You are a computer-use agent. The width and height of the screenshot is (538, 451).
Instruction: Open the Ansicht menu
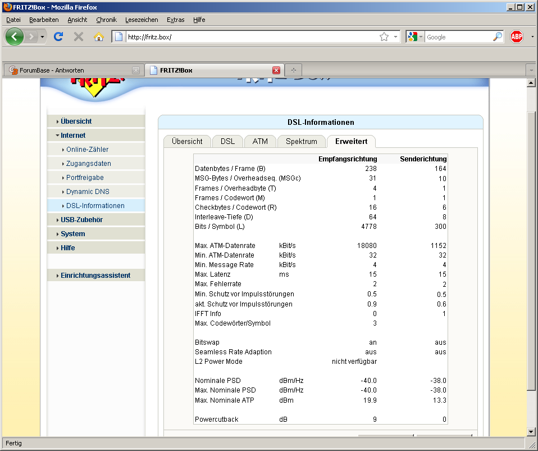point(77,20)
